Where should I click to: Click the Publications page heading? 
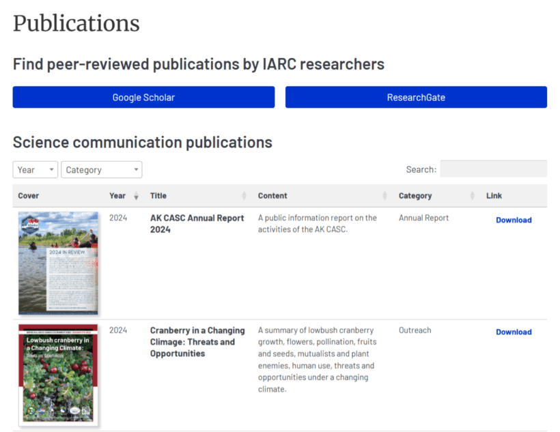(76, 23)
